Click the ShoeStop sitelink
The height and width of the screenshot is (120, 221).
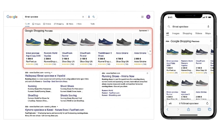pyautogui.click(x=33, y=95)
